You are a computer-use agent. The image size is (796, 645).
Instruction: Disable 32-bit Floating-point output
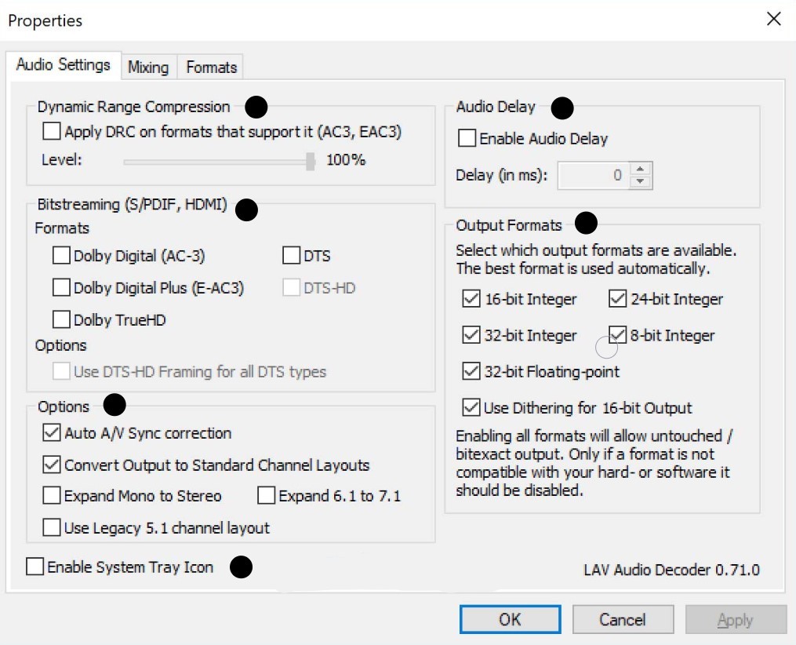pos(471,371)
